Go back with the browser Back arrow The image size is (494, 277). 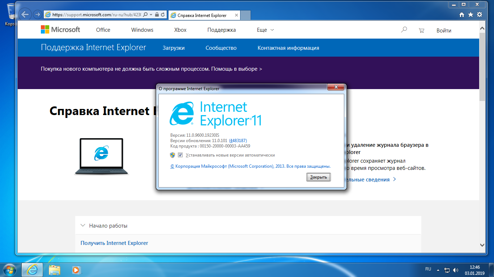(25, 14)
